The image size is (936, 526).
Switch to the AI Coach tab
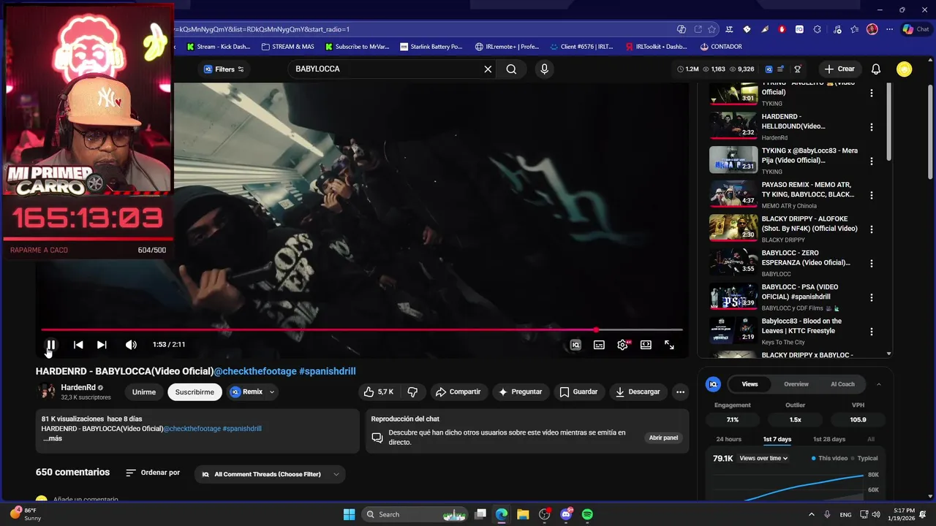point(842,384)
